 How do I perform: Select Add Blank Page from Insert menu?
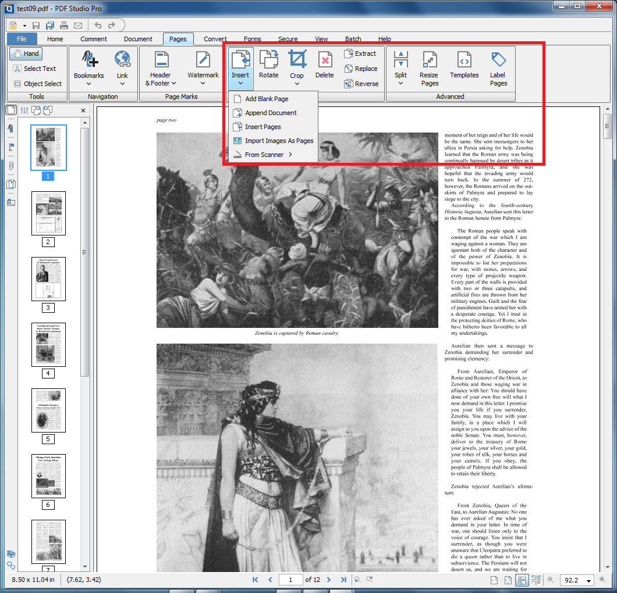click(273, 99)
